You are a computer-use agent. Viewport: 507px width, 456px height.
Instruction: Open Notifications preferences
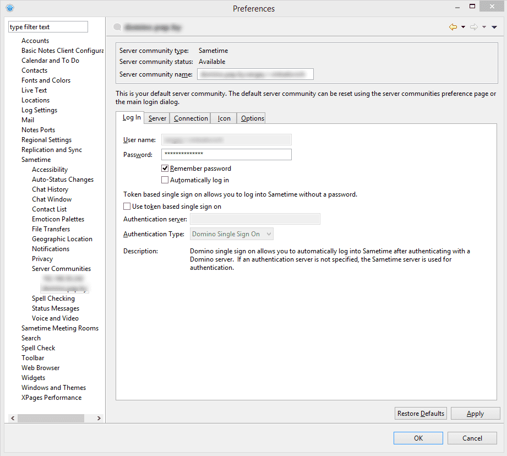[51, 249]
